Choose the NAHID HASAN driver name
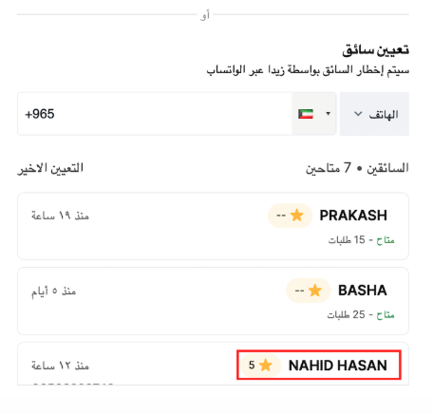Viewport: 433px width, 414px height. pyautogui.click(x=338, y=366)
